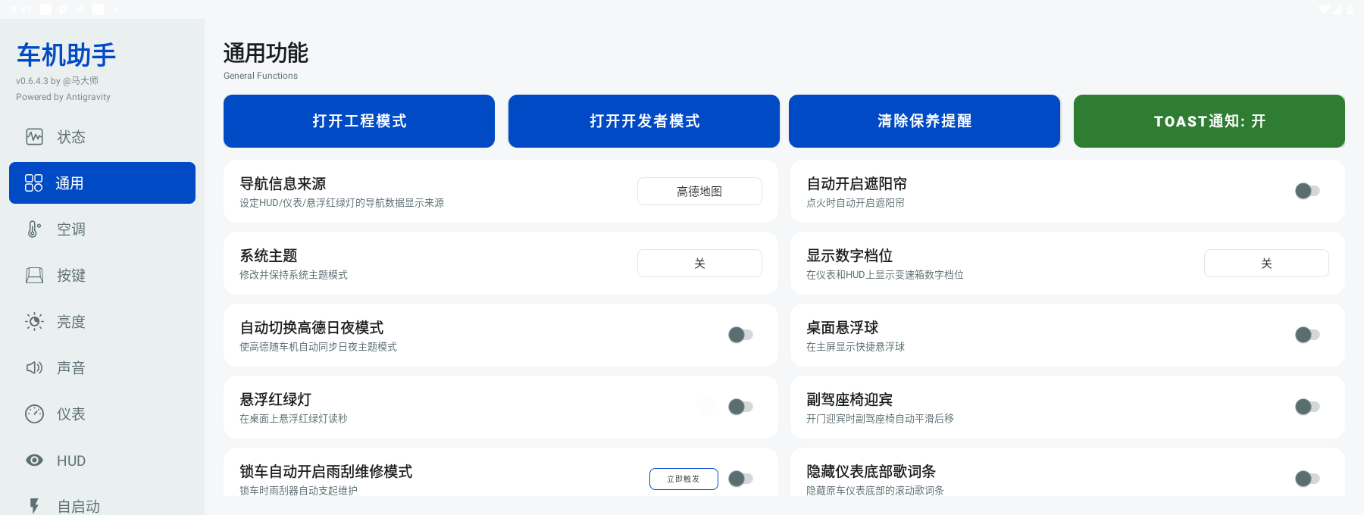The height and width of the screenshot is (515, 1364).
Task: Click the 空调 thermometer sidebar icon
Action: pos(34,229)
